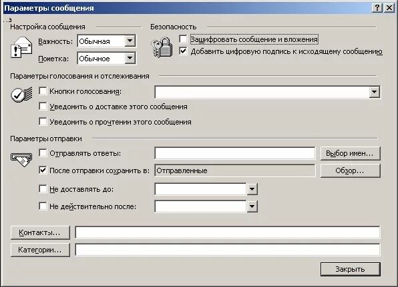Click Параметры голосования и отслеживания heading
The height and width of the screenshot is (287, 398).
(x=79, y=76)
